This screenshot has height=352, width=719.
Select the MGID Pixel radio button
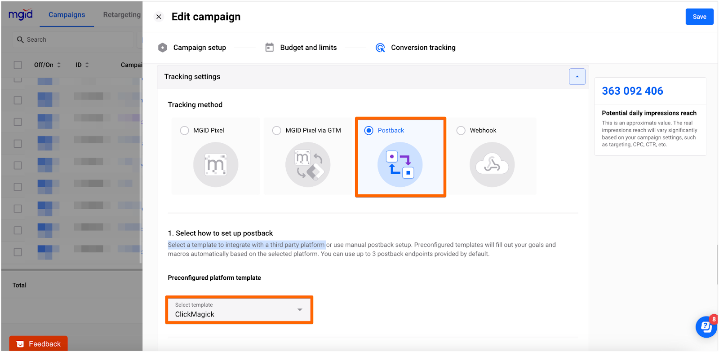tap(185, 131)
